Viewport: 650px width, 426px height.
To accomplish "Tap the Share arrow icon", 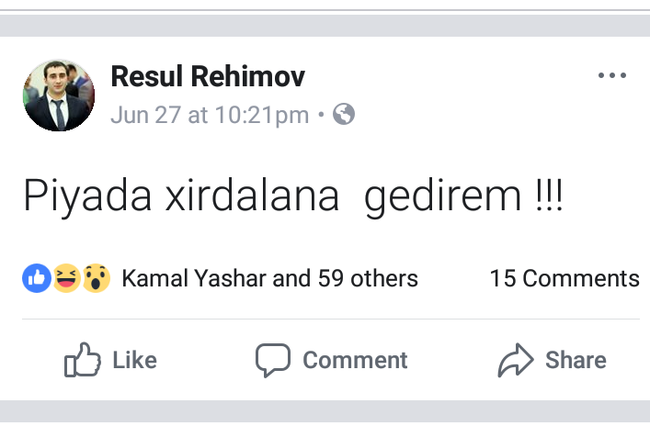I will (x=516, y=361).
